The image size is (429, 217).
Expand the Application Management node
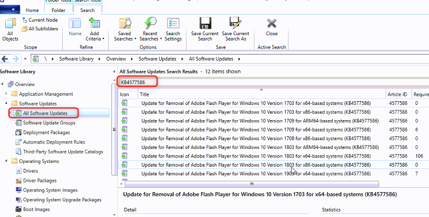(6, 94)
